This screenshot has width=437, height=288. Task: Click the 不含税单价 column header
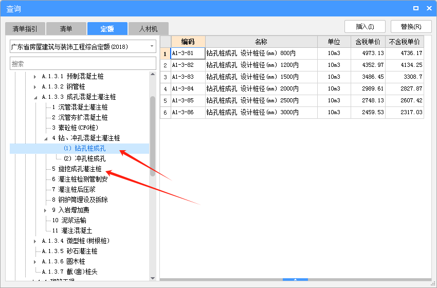405,42
